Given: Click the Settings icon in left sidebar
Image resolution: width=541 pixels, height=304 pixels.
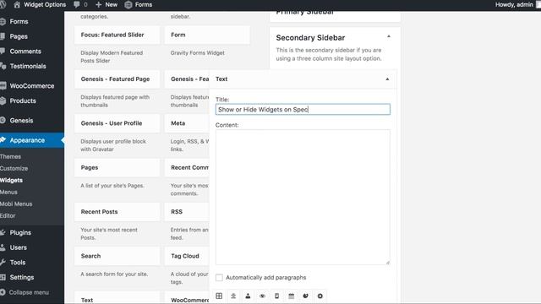Looking at the screenshot, I should point(3,277).
